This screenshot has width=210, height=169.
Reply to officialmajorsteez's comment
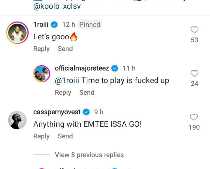click(63, 92)
